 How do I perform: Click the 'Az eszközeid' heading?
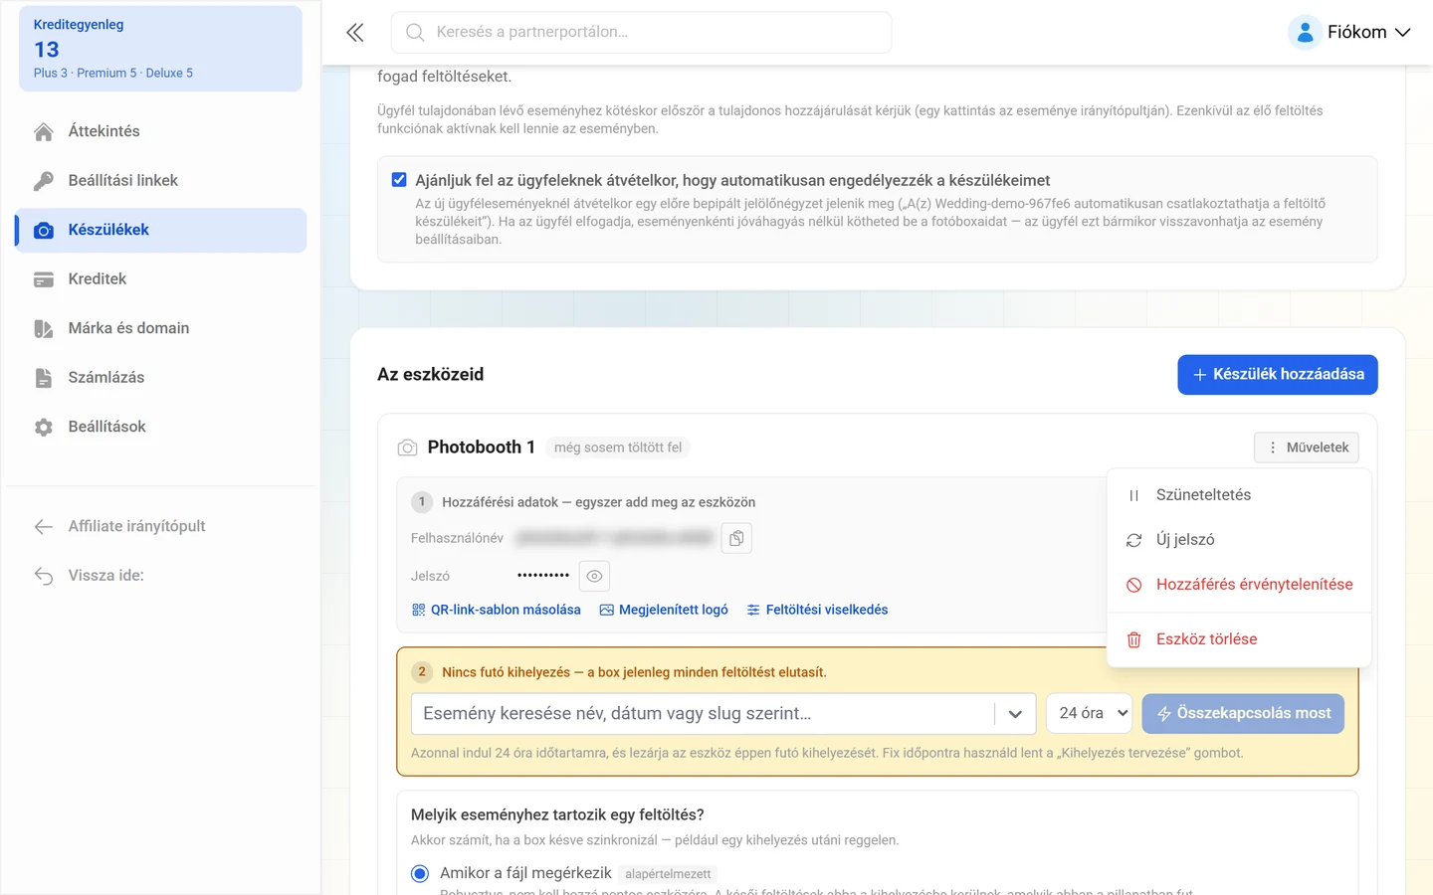(x=430, y=375)
